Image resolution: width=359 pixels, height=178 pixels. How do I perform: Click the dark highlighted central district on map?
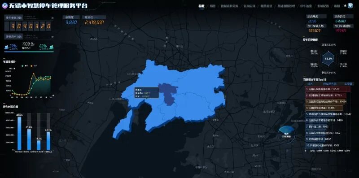168,94
